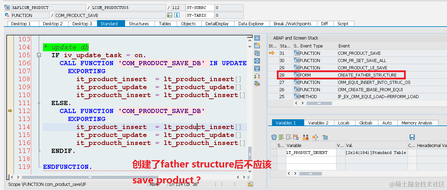The width and height of the screenshot is (447, 190).
Task: Open the Objects tab
Action: click(189, 24)
